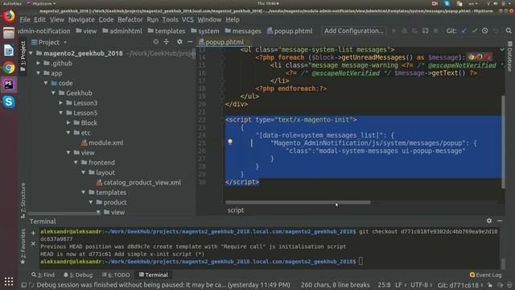Click the Project panel locate target icon
This screenshot has height=290, width=515.
pos(155,42)
